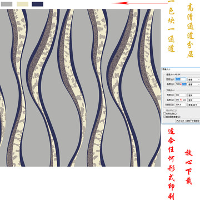Screen dimensions: 200x200
Task: Open the bicubic resample method dropdown
Action: 188,121
